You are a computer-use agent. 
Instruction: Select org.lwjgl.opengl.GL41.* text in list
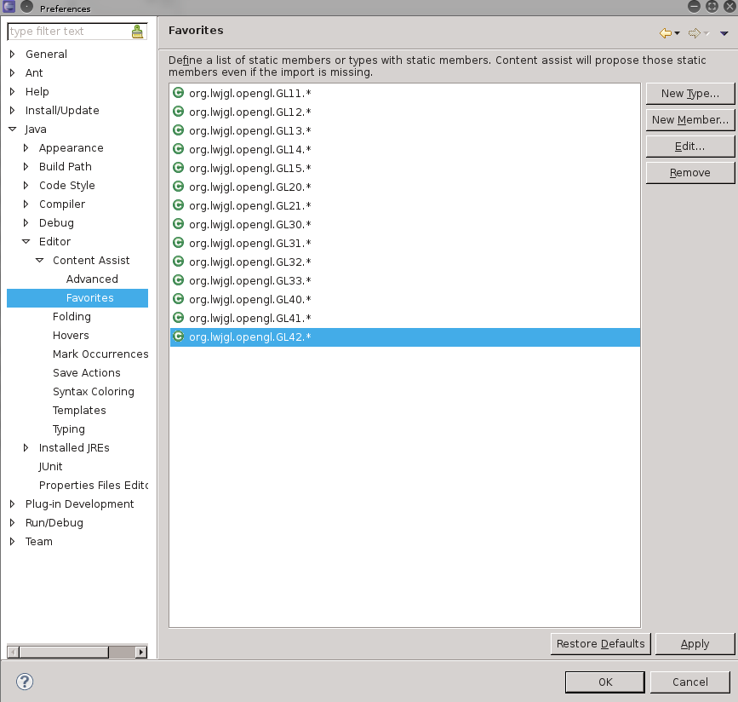point(250,319)
